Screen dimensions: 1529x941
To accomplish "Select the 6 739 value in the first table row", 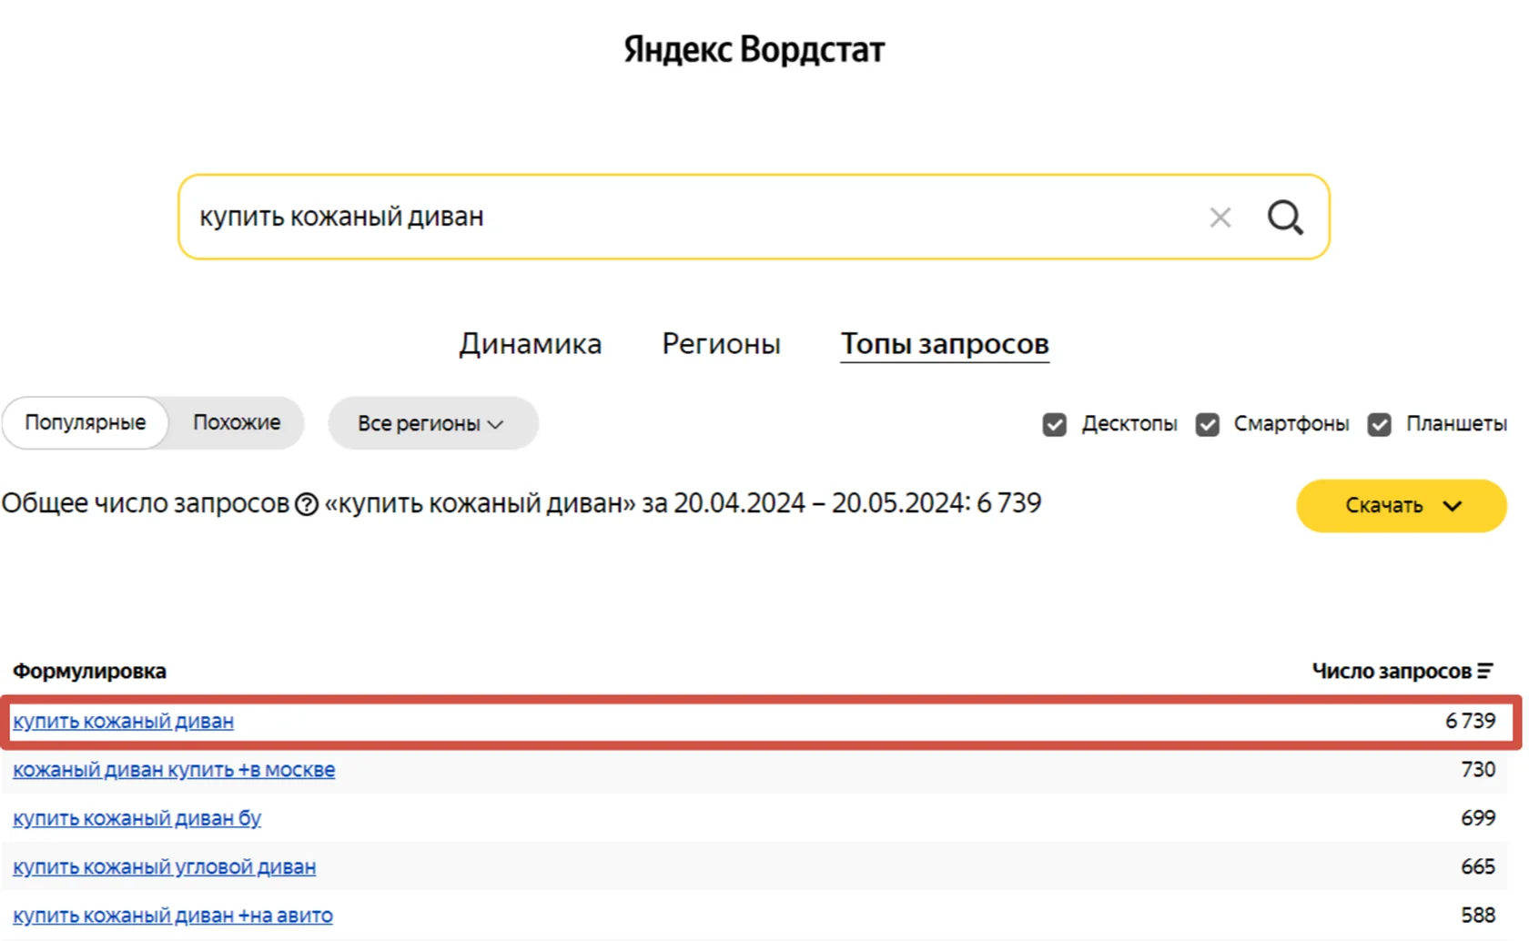I will 1470,721.
